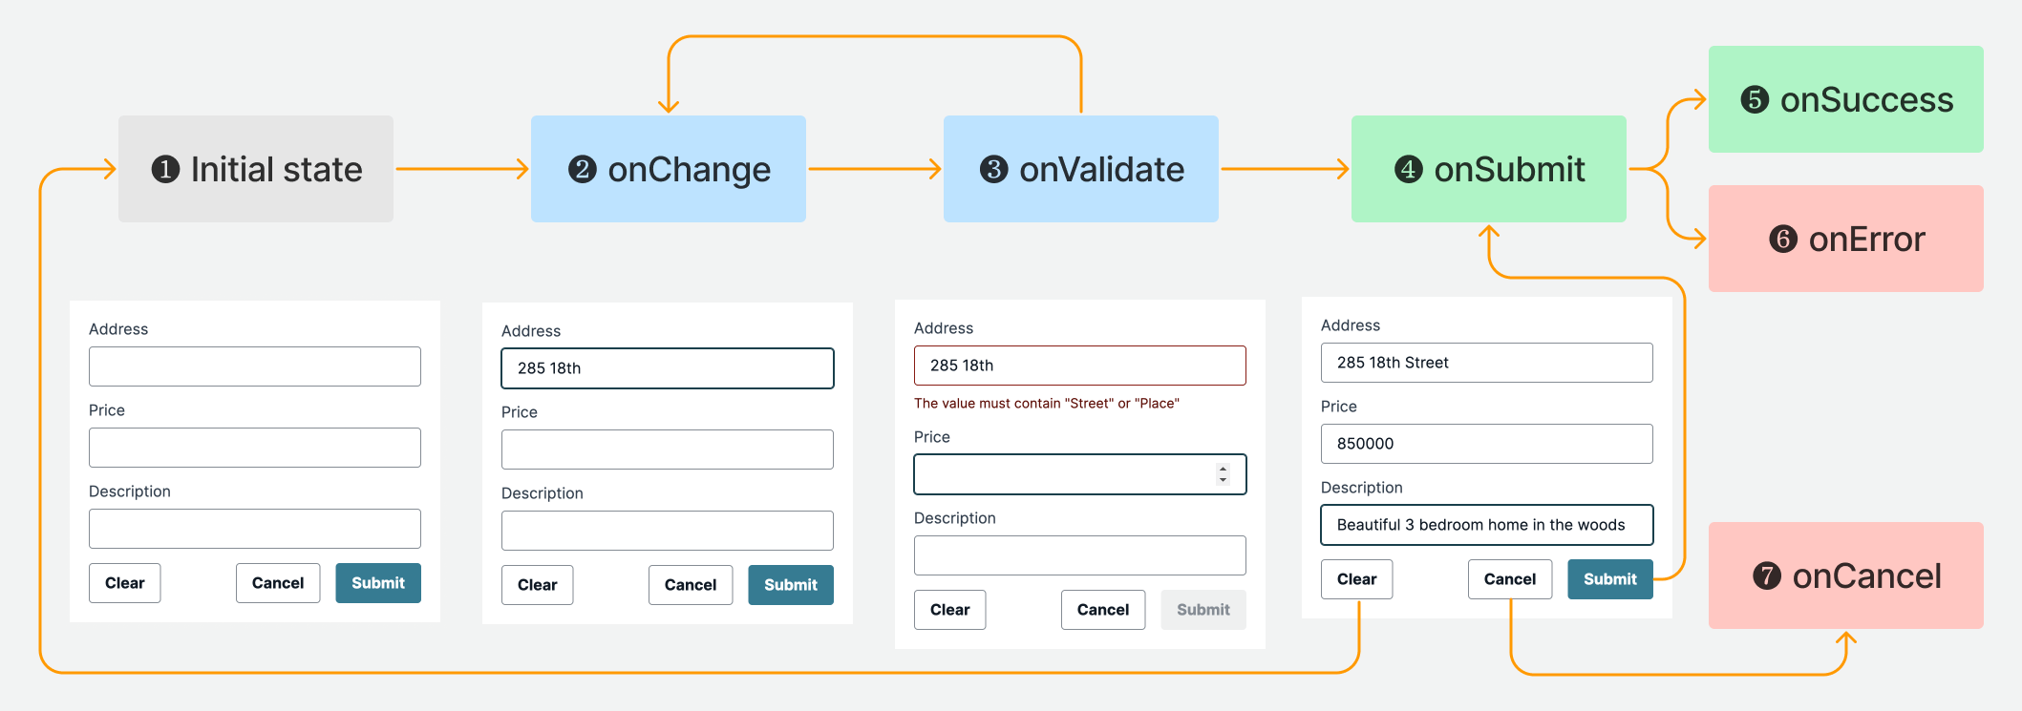Screen dimensions: 2022x711
Task: Select the ❺ onSuccess node
Action: (x=1844, y=99)
